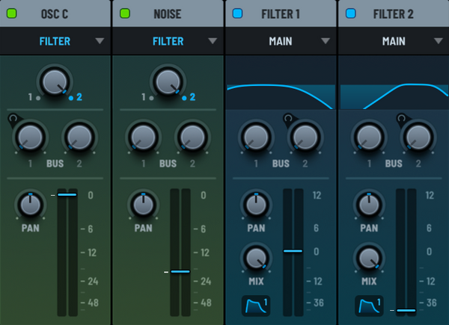Expand the FILTER 2 MAIN output dropdown
The image size is (449, 325).
coord(439,41)
